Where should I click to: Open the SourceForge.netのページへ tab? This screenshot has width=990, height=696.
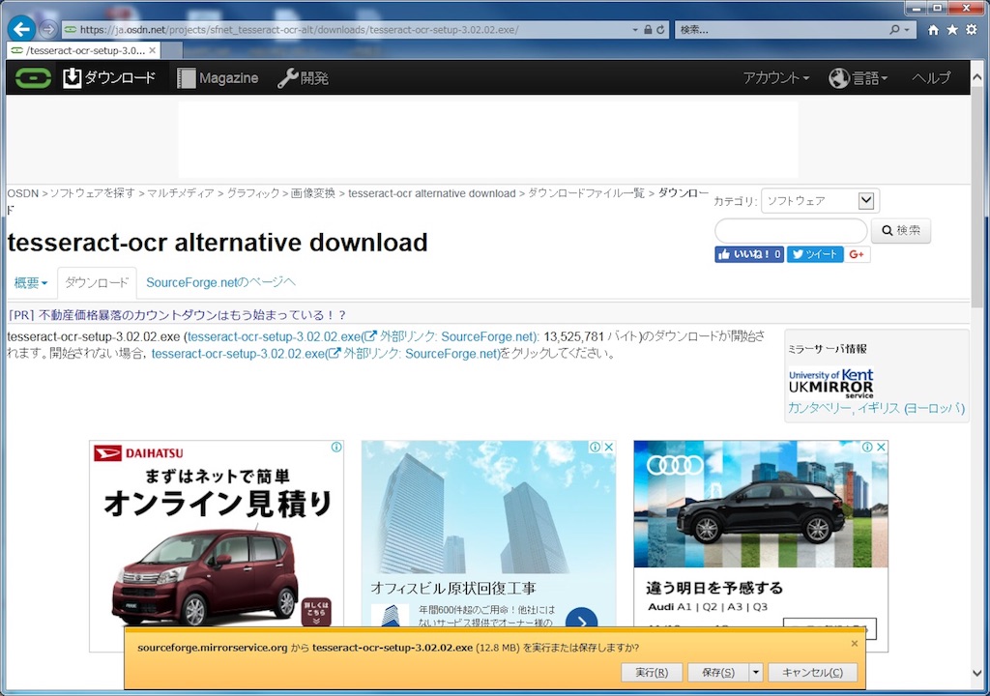[220, 282]
